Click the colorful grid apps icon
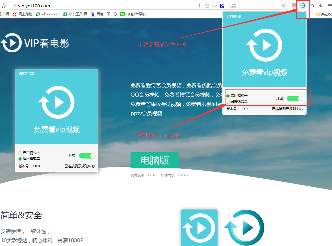Image resolution: width=332 pixels, height=246 pixels. click(x=294, y=6)
